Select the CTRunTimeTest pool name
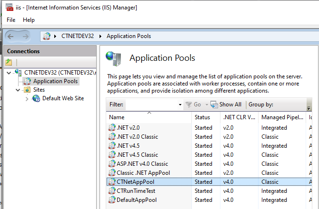 [136, 191]
